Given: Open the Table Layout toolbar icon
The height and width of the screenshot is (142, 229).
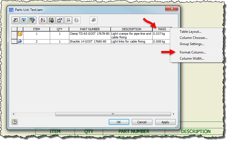Looking at the screenshot, I should [x=60, y=20].
